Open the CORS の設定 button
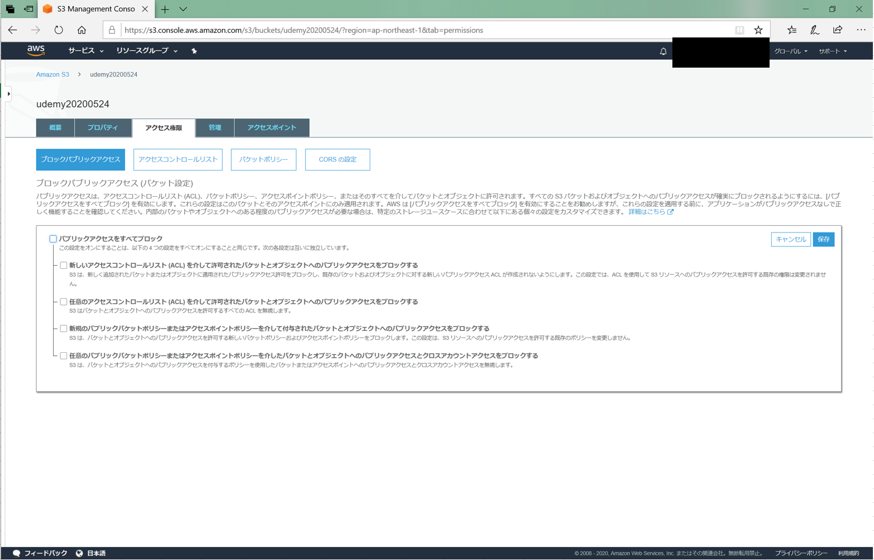 click(337, 159)
